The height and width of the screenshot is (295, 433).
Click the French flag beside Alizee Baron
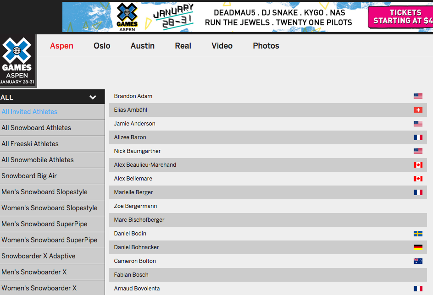pos(418,137)
